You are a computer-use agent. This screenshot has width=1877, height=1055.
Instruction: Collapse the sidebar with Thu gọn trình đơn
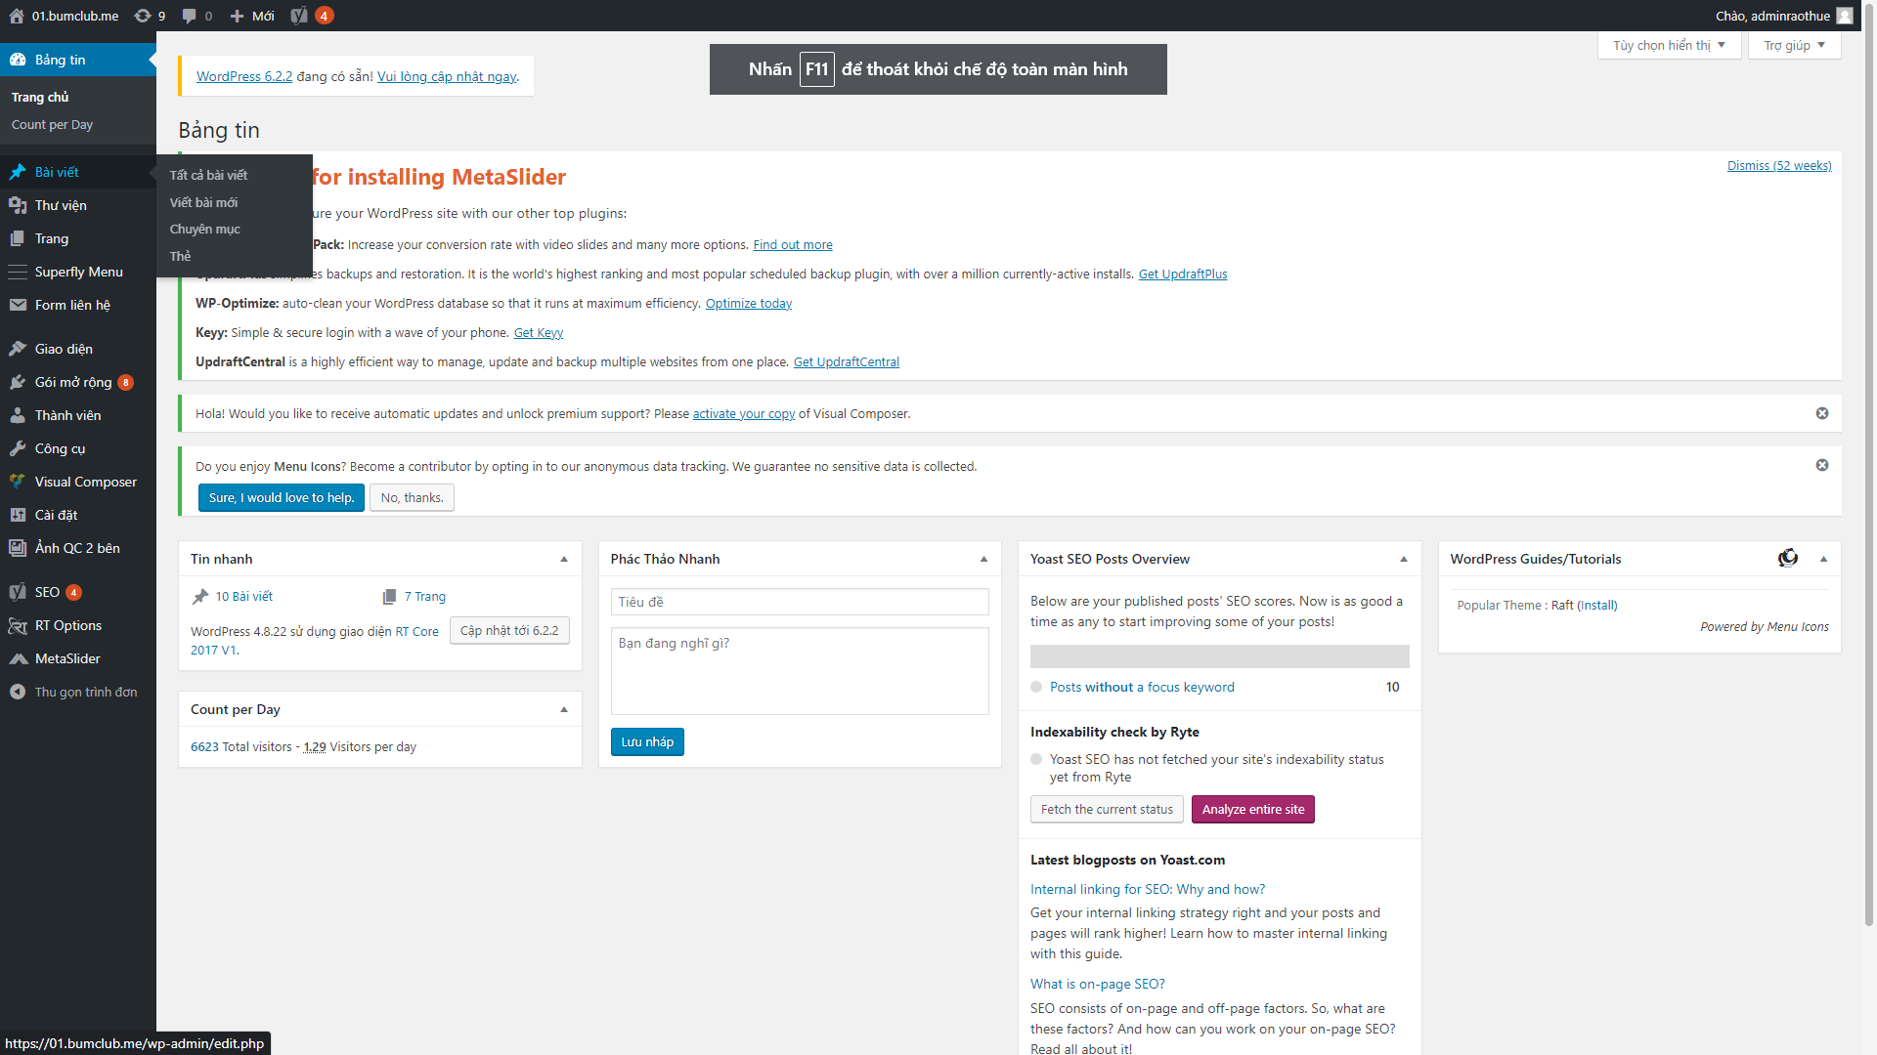coord(85,692)
